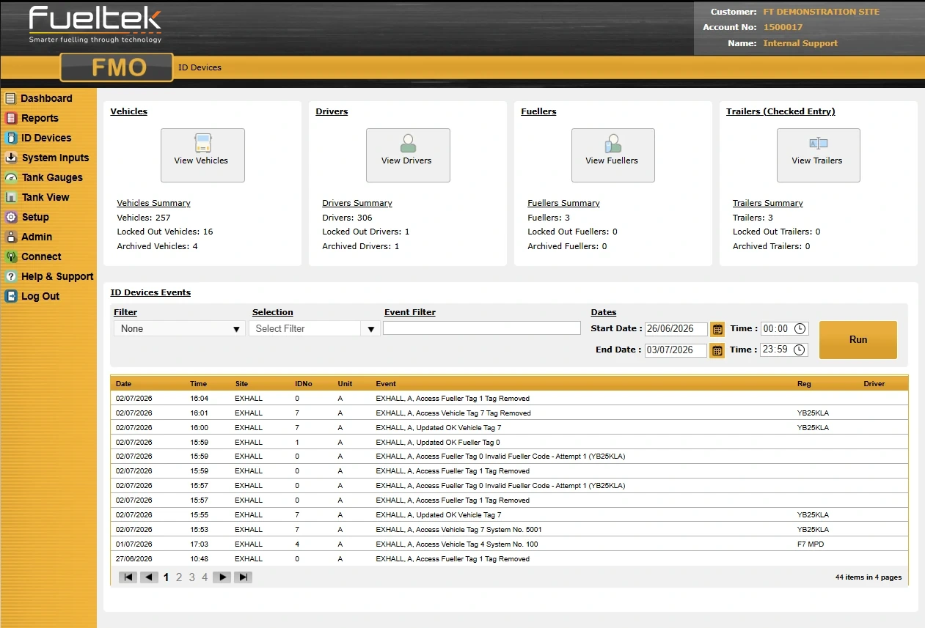This screenshot has width=925, height=628.
Task: Open the Fuellers Summary link
Action: (563, 203)
